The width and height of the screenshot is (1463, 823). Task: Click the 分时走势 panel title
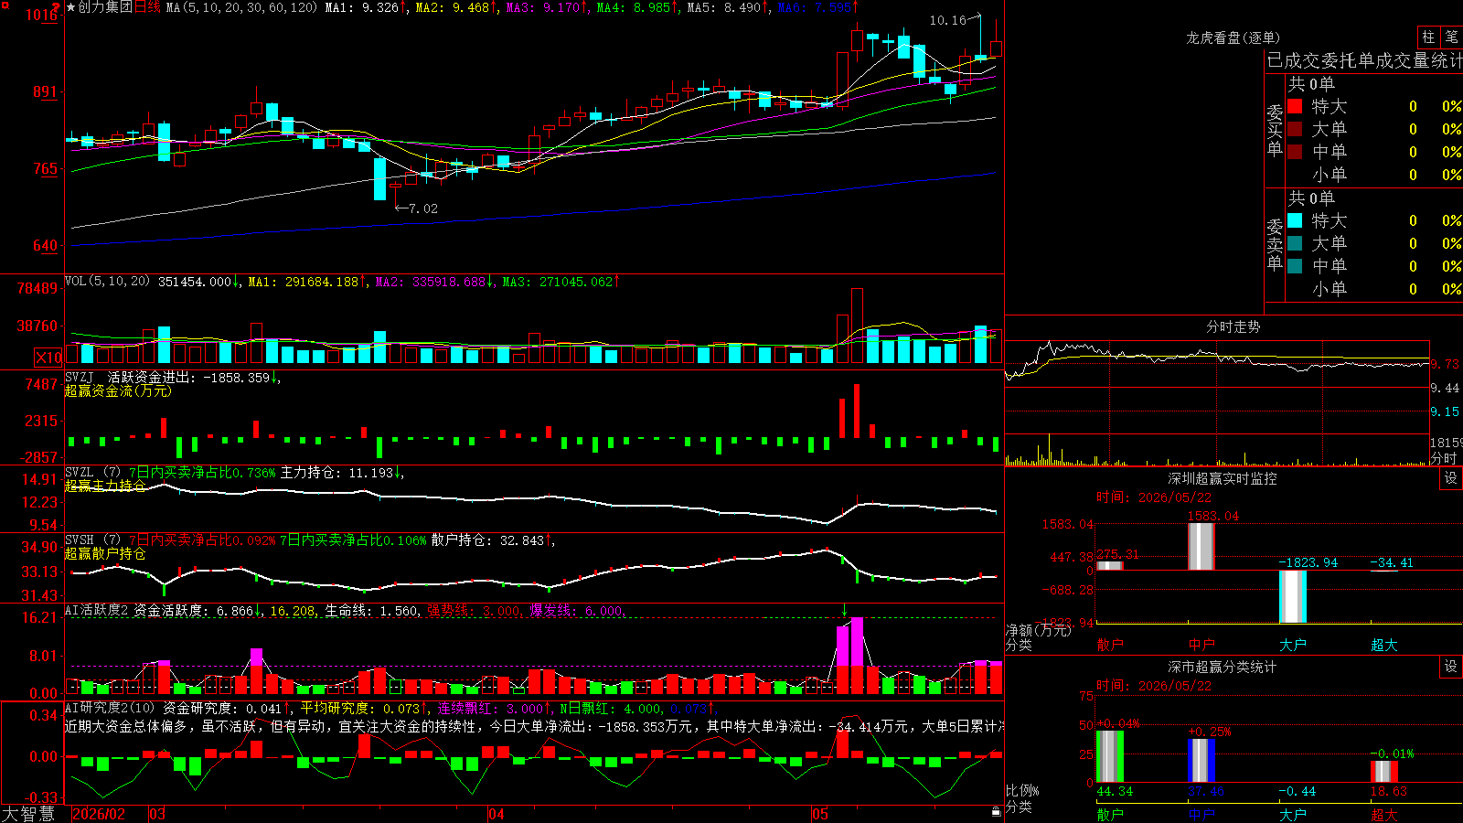[1233, 326]
